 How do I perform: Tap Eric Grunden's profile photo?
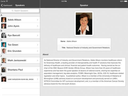(4, 51)
